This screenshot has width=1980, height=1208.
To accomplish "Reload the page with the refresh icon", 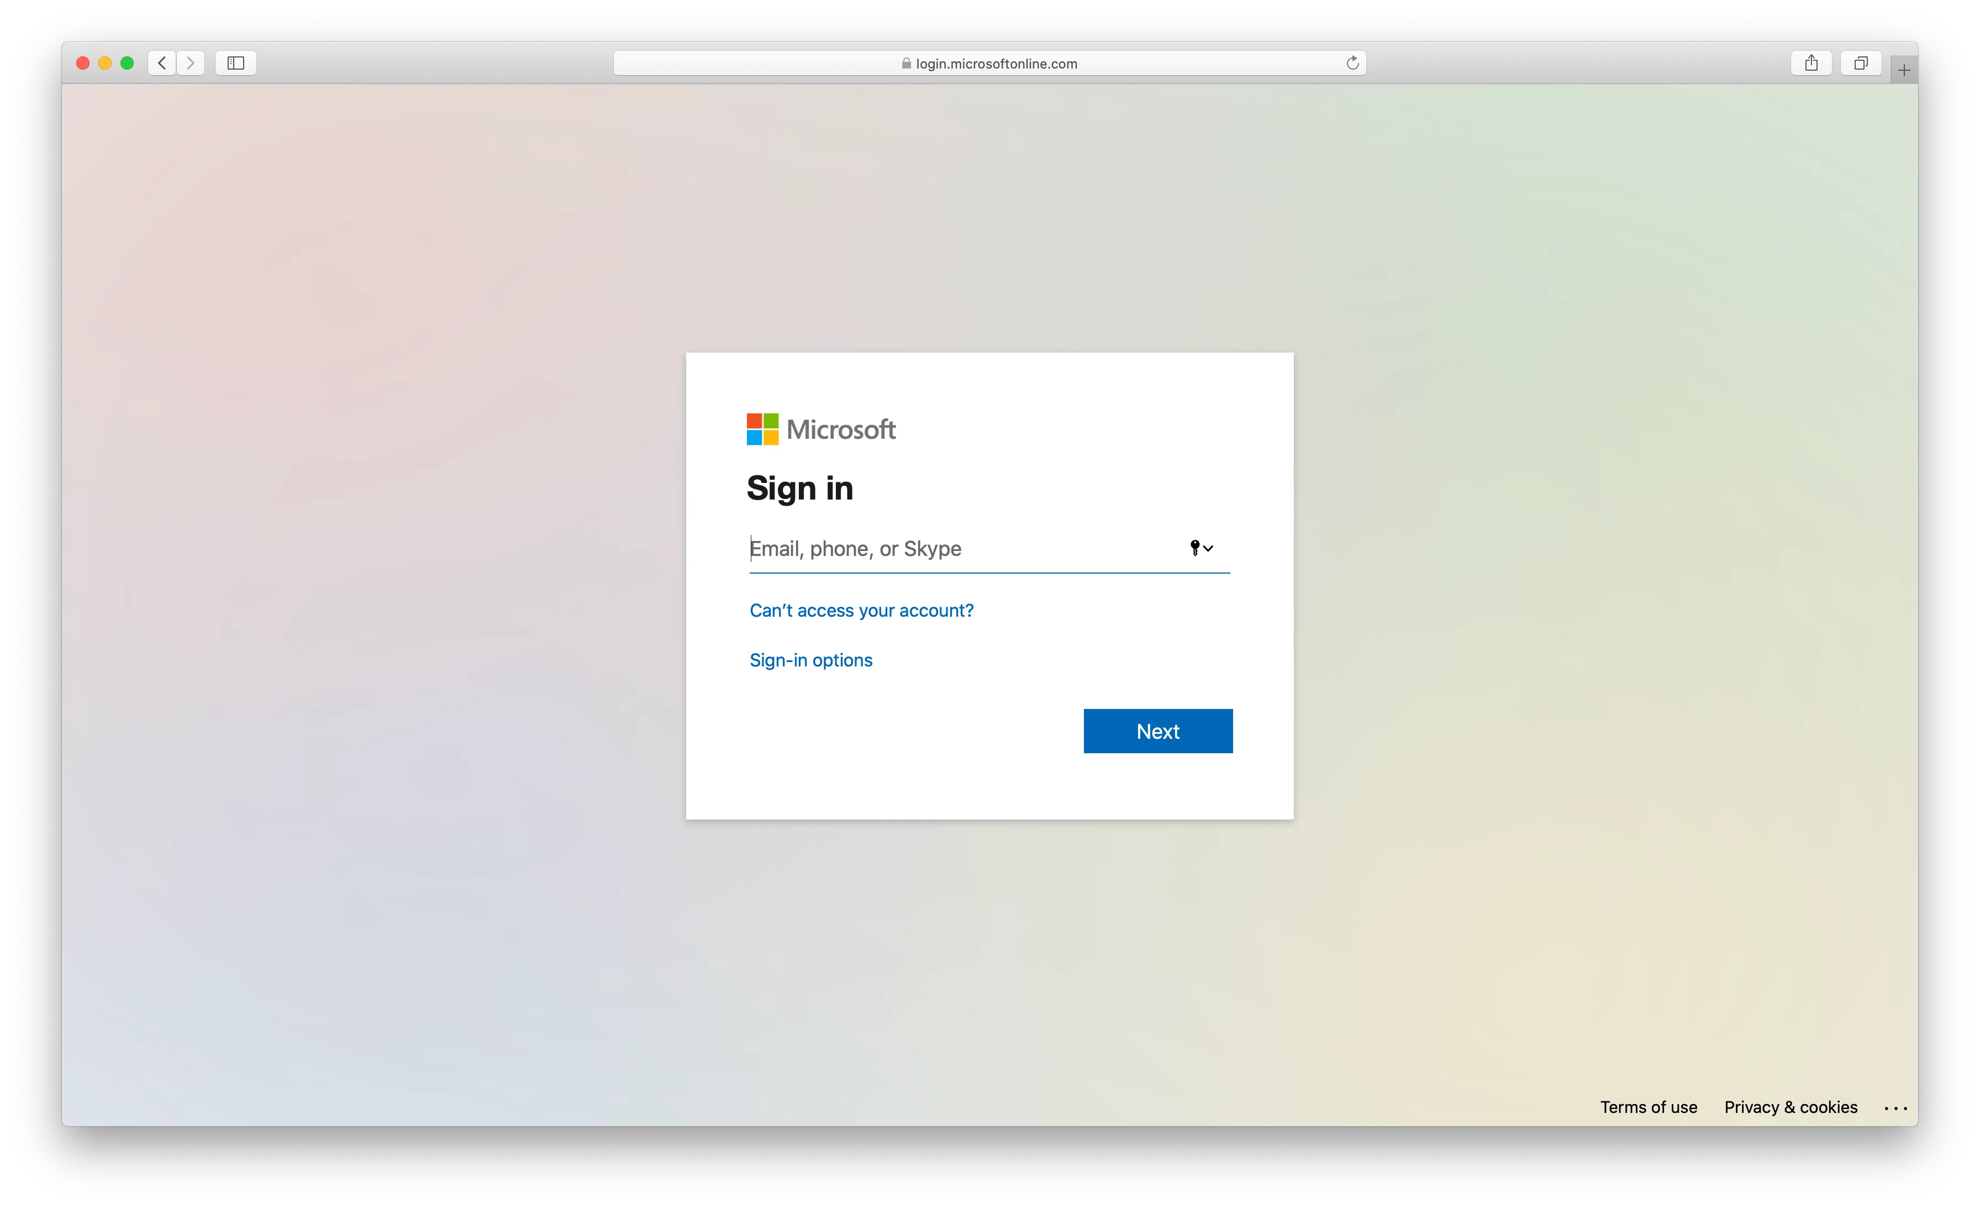I will click(1352, 62).
